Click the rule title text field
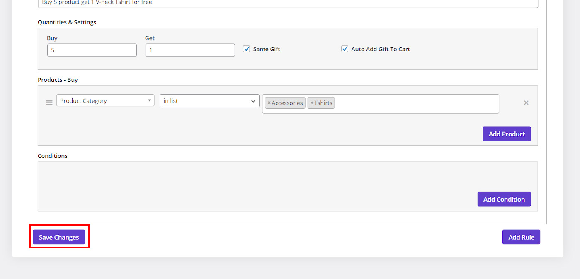 coord(288,3)
